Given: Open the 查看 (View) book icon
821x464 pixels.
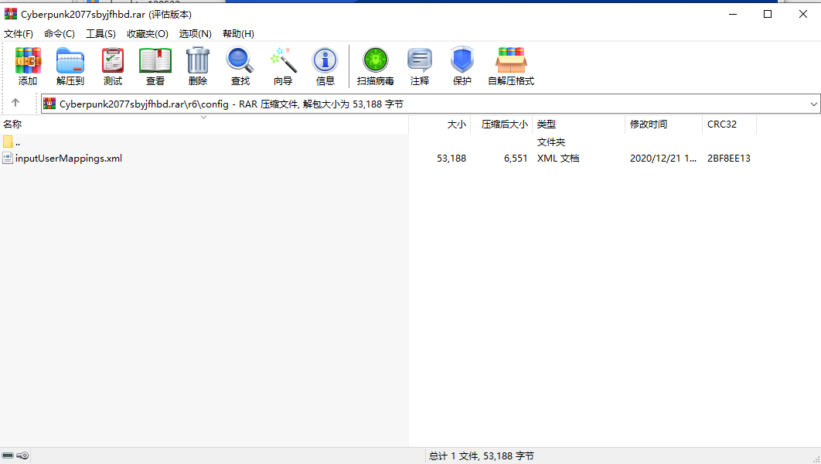Looking at the screenshot, I should (x=155, y=66).
